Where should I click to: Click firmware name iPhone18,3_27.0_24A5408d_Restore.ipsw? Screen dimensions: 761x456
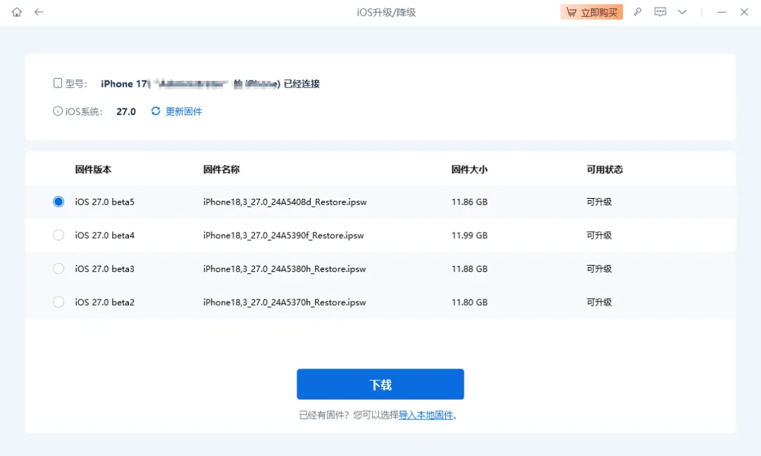285,202
